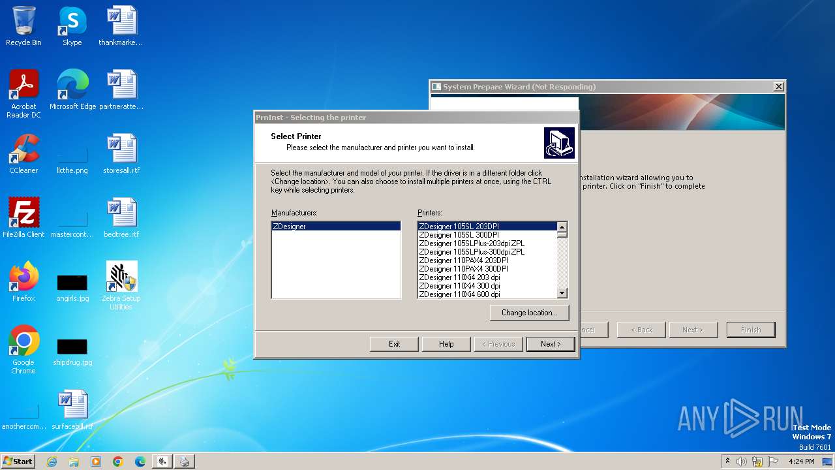Select the mastercont... desktop file
The image size is (835, 470).
[72, 225]
